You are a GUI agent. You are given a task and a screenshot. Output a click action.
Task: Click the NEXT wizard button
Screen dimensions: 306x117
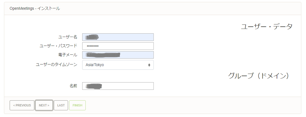click(x=44, y=105)
